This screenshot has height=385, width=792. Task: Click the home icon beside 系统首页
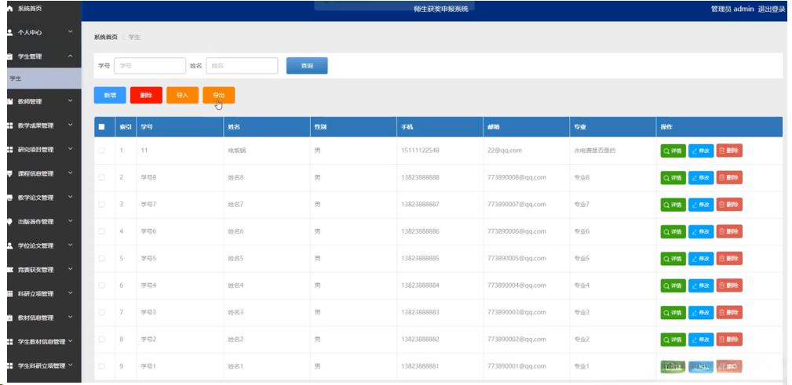pos(9,9)
